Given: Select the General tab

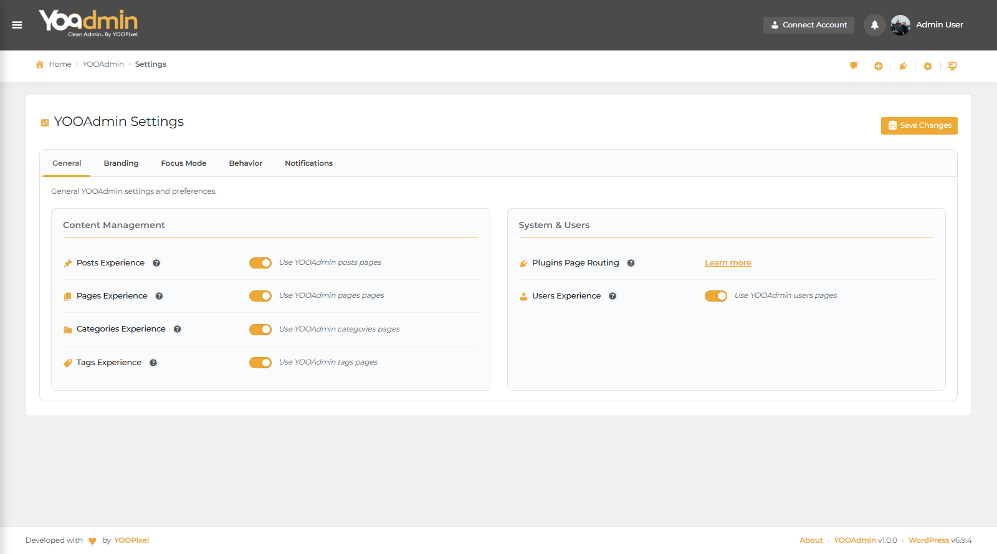Looking at the screenshot, I should pyautogui.click(x=67, y=163).
